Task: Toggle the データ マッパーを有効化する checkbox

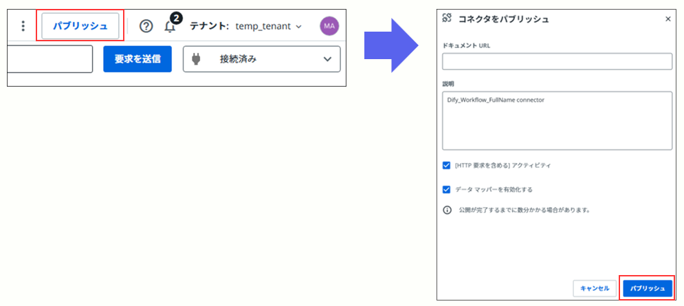Action: 447,189
